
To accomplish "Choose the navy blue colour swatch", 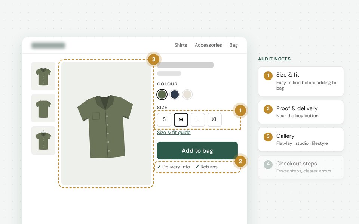I will (175, 94).
